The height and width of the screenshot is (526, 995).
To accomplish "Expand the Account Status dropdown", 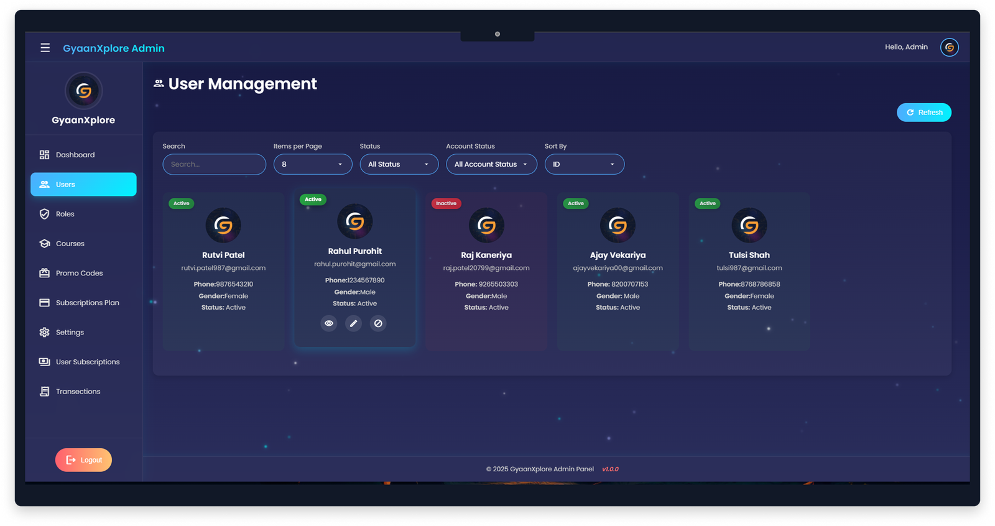I will coord(491,164).
